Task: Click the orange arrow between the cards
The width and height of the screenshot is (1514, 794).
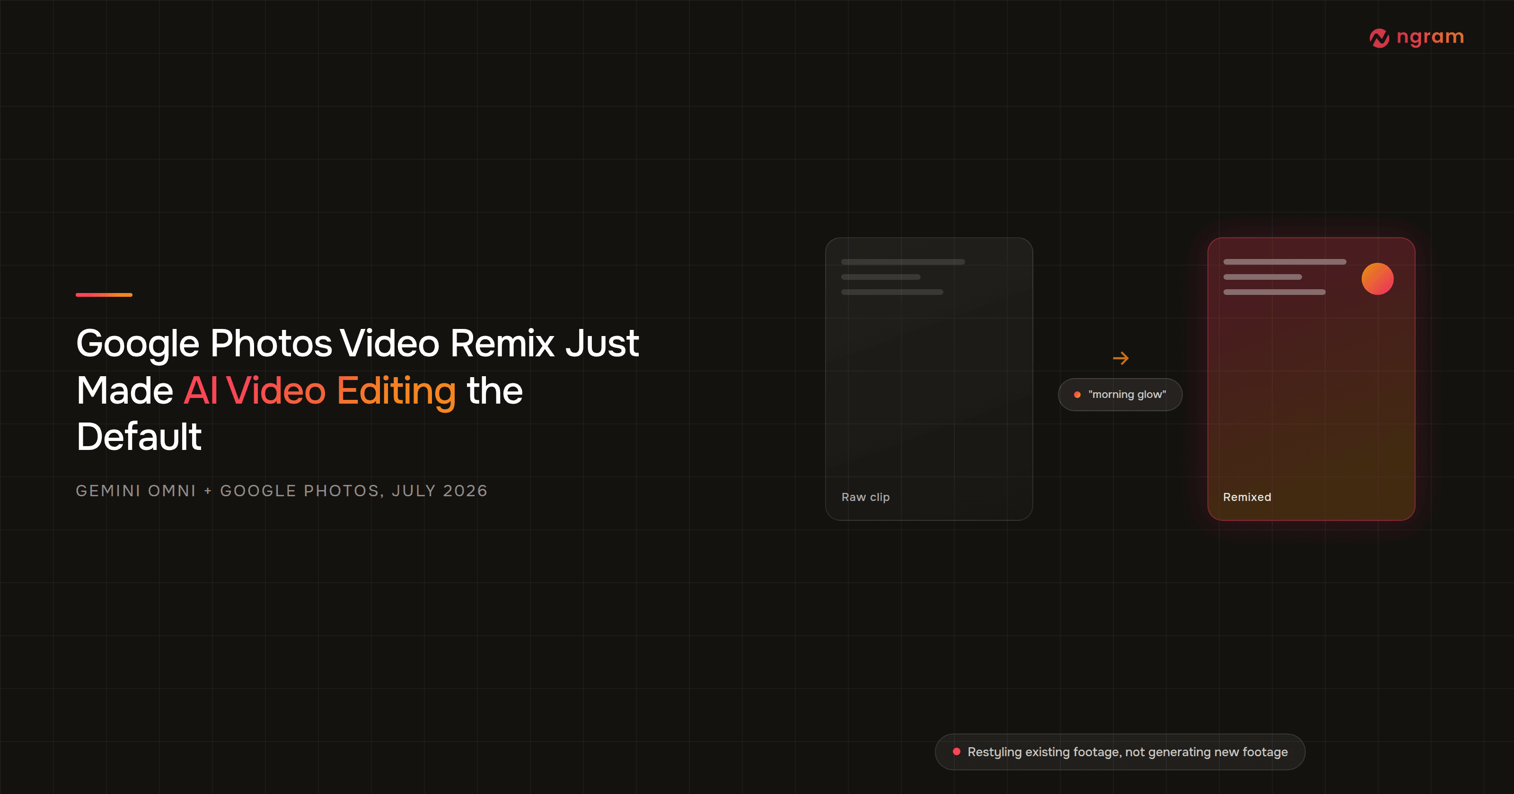Action: pyautogui.click(x=1121, y=358)
